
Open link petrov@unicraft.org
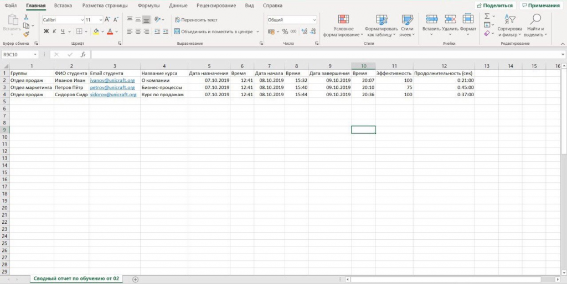pyautogui.click(x=112, y=87)
